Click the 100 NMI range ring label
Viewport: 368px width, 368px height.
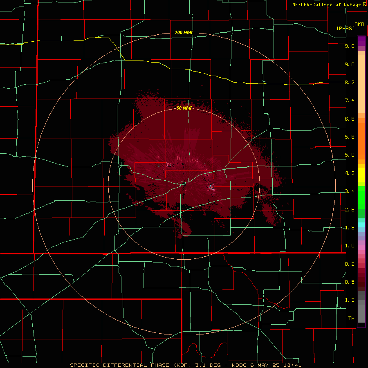click(x=184, y=32)
